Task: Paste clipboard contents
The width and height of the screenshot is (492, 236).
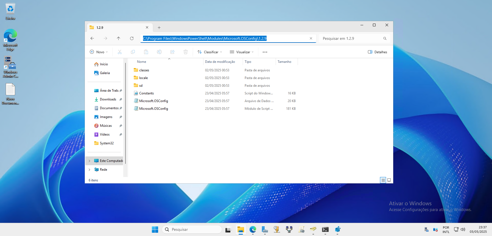Action: coord(146,52)
